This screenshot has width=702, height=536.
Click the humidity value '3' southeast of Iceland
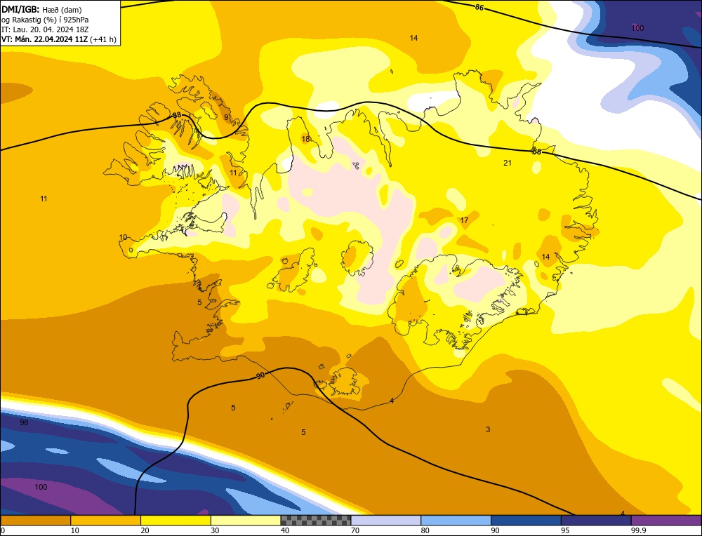[488, 429]
